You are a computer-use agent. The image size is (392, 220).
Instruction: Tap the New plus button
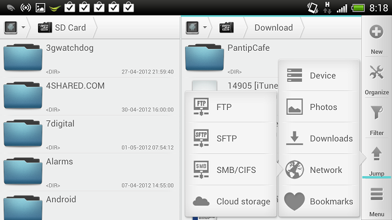tap(377, 37)
